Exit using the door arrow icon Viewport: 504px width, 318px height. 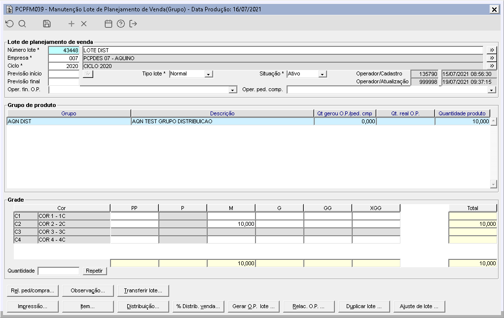[133, 24]
